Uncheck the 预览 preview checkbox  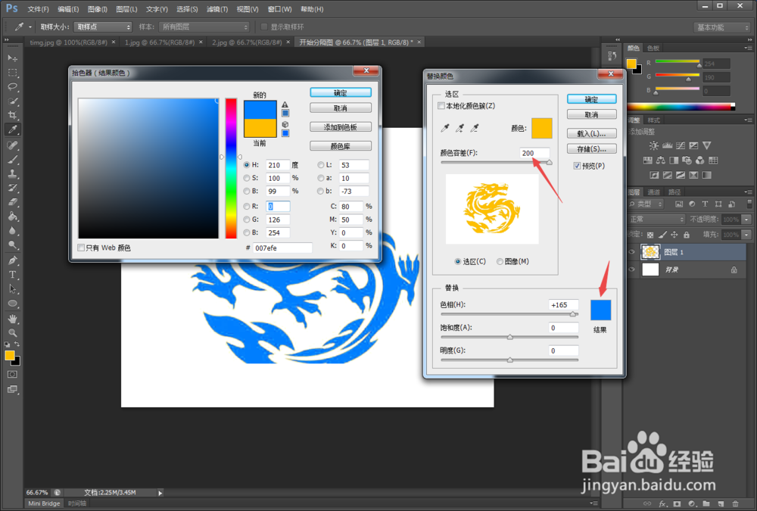tap(577, 166)
